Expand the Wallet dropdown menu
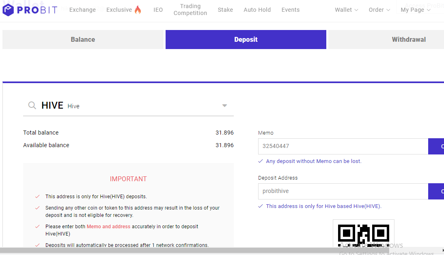This screenshot has width=444, height=255. tap(346, 10)
